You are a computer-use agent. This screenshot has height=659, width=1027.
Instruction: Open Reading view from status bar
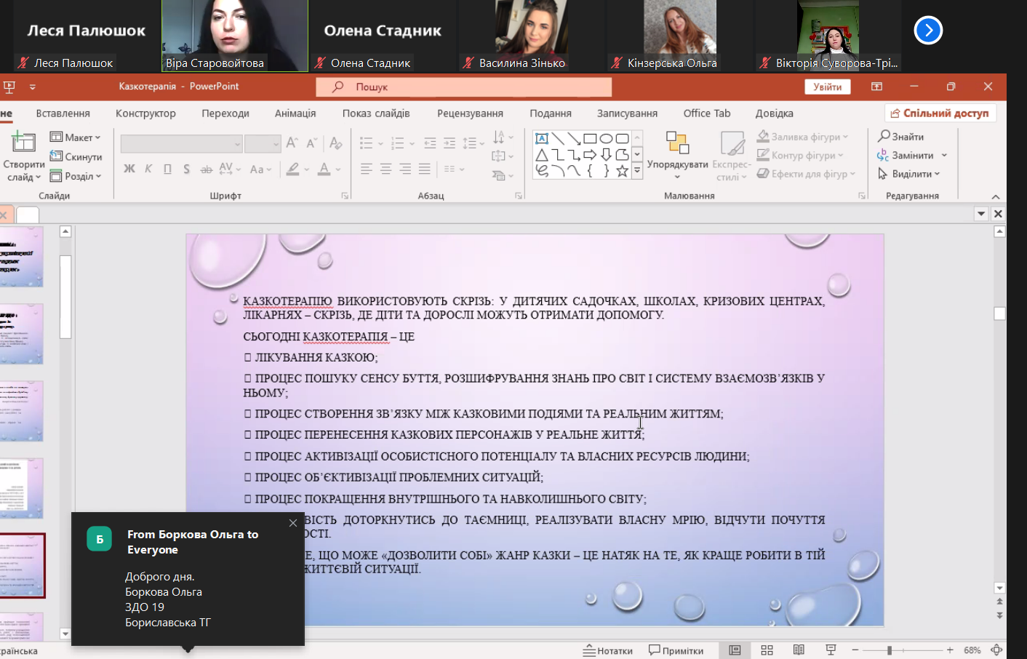799,650
